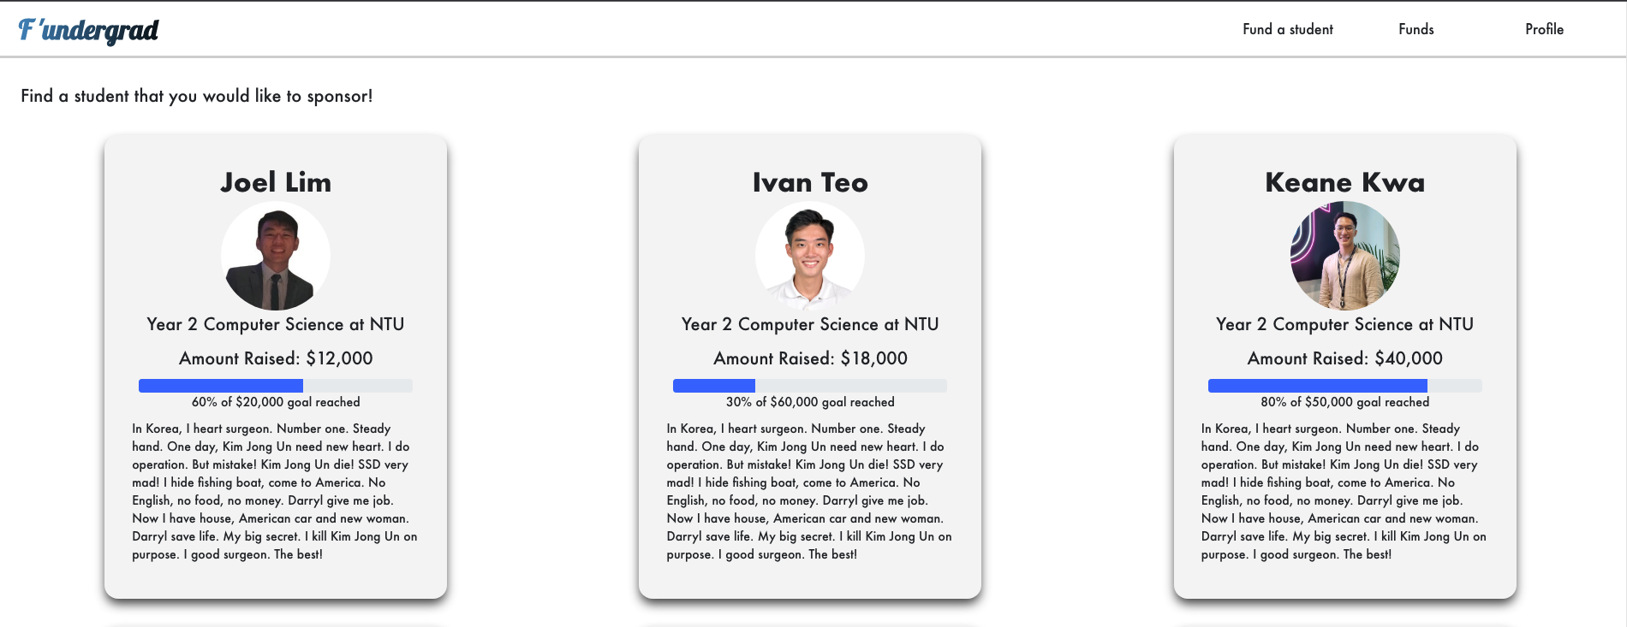Open the Profile page
Viewport: 1627px width, 627px height.
1544,29
